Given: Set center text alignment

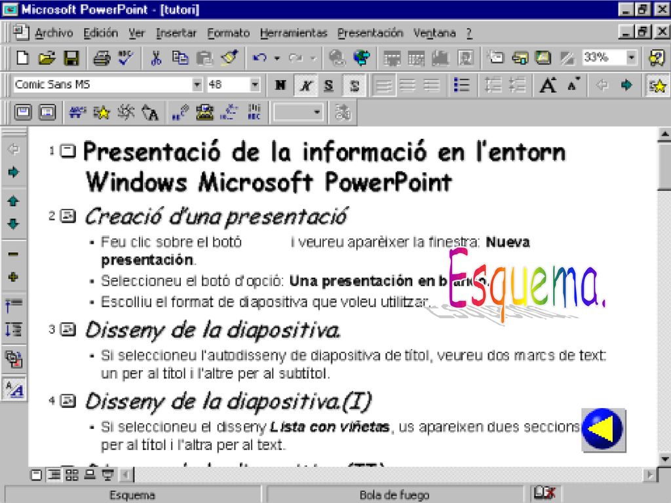Looking at the screenshot, I should click(x=408, y=84).
